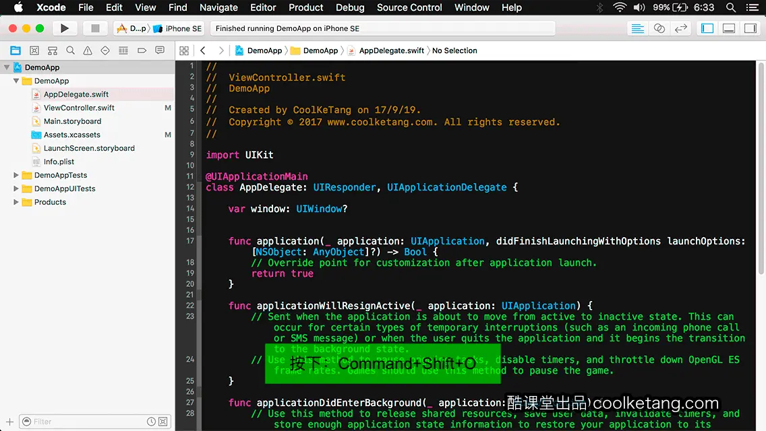Open the Report navigator icon
Viewport: 766px width, 431px height.
[x=160, y=51]
